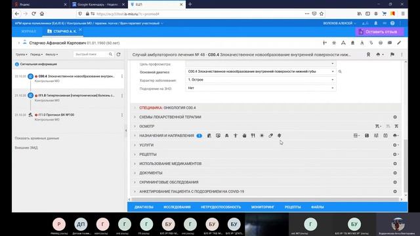Click the icon under the cursor in Назначения row

[x=280, y=136]
